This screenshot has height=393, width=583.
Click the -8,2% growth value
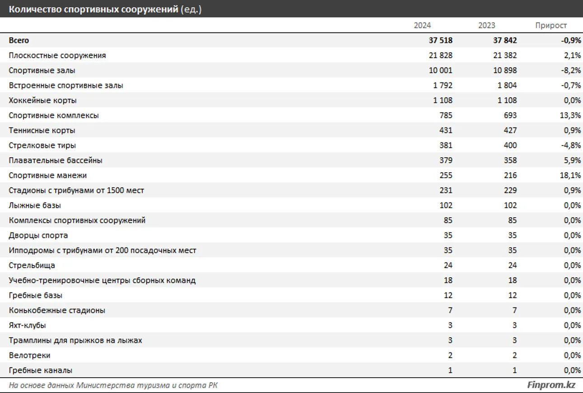(x=570, y=71)
